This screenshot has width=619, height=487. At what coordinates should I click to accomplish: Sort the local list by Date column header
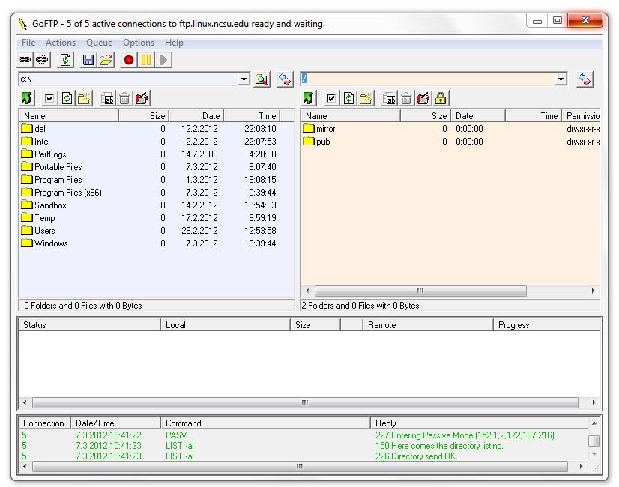click(196, 115)
